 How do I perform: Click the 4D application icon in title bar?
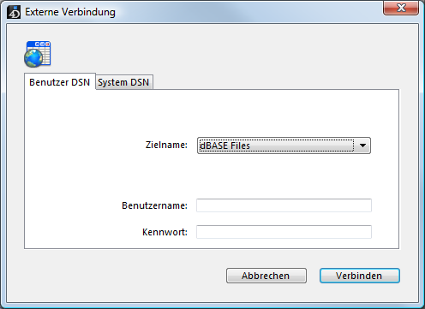[14, 12]
